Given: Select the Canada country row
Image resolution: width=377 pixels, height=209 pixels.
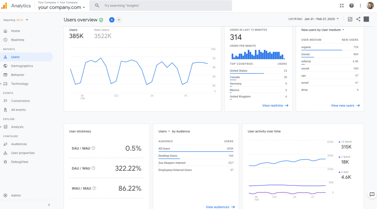Looking at the screenshot, I should 258,77.
